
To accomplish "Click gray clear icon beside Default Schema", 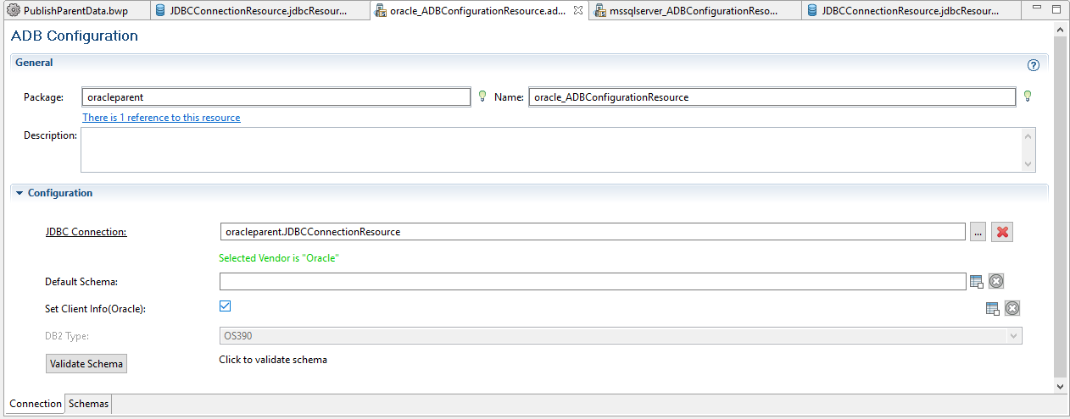I will (996, 282).
